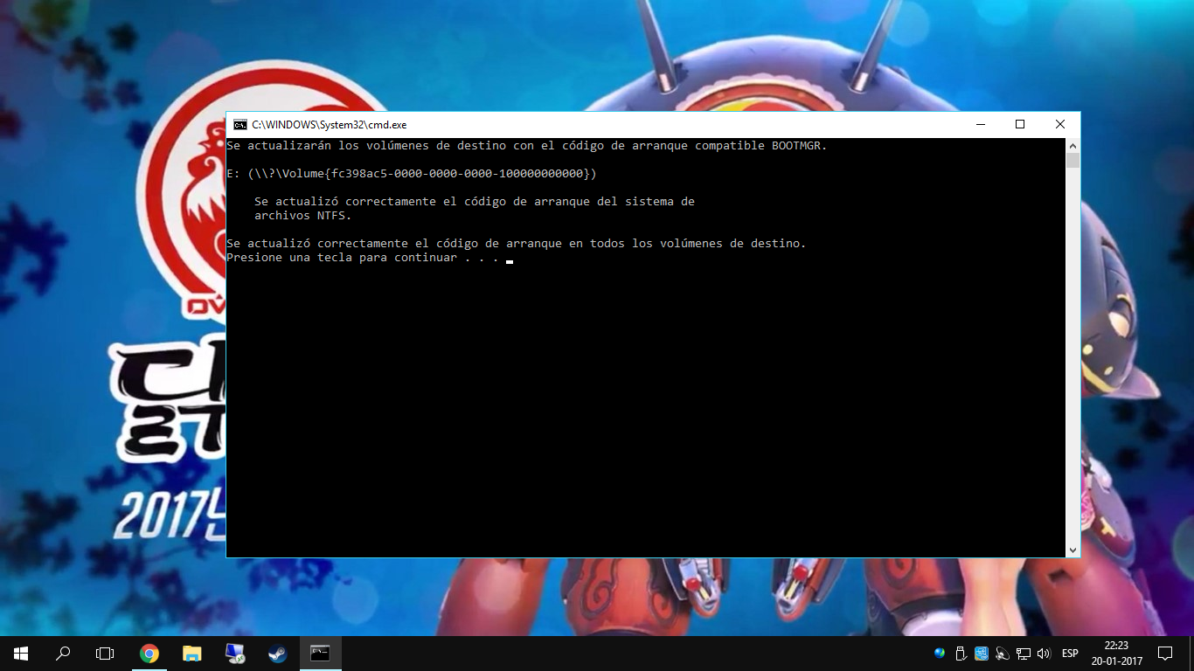Open the network status tray icon

point(1023,654)
